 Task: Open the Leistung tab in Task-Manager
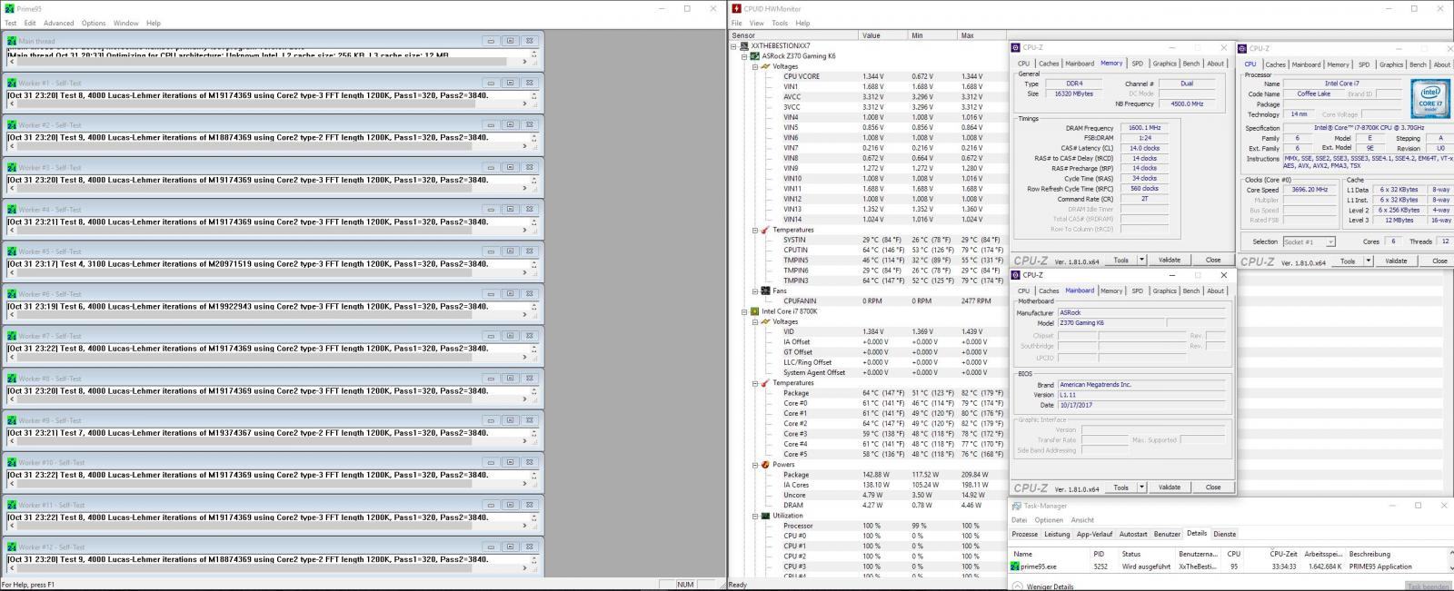(1057, 534)
